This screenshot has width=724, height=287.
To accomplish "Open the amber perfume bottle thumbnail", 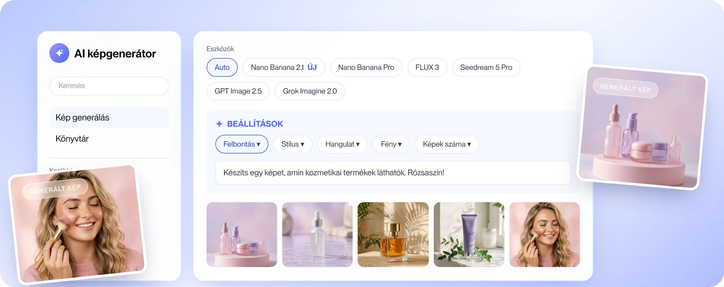I will point(393,235).
